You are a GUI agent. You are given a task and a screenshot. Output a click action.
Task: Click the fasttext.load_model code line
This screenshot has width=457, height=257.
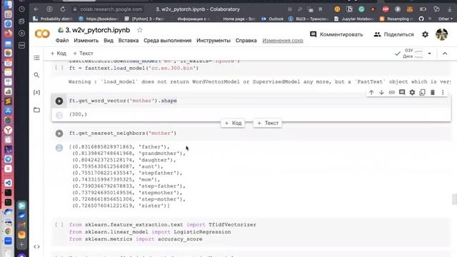(x=134, y=69)
